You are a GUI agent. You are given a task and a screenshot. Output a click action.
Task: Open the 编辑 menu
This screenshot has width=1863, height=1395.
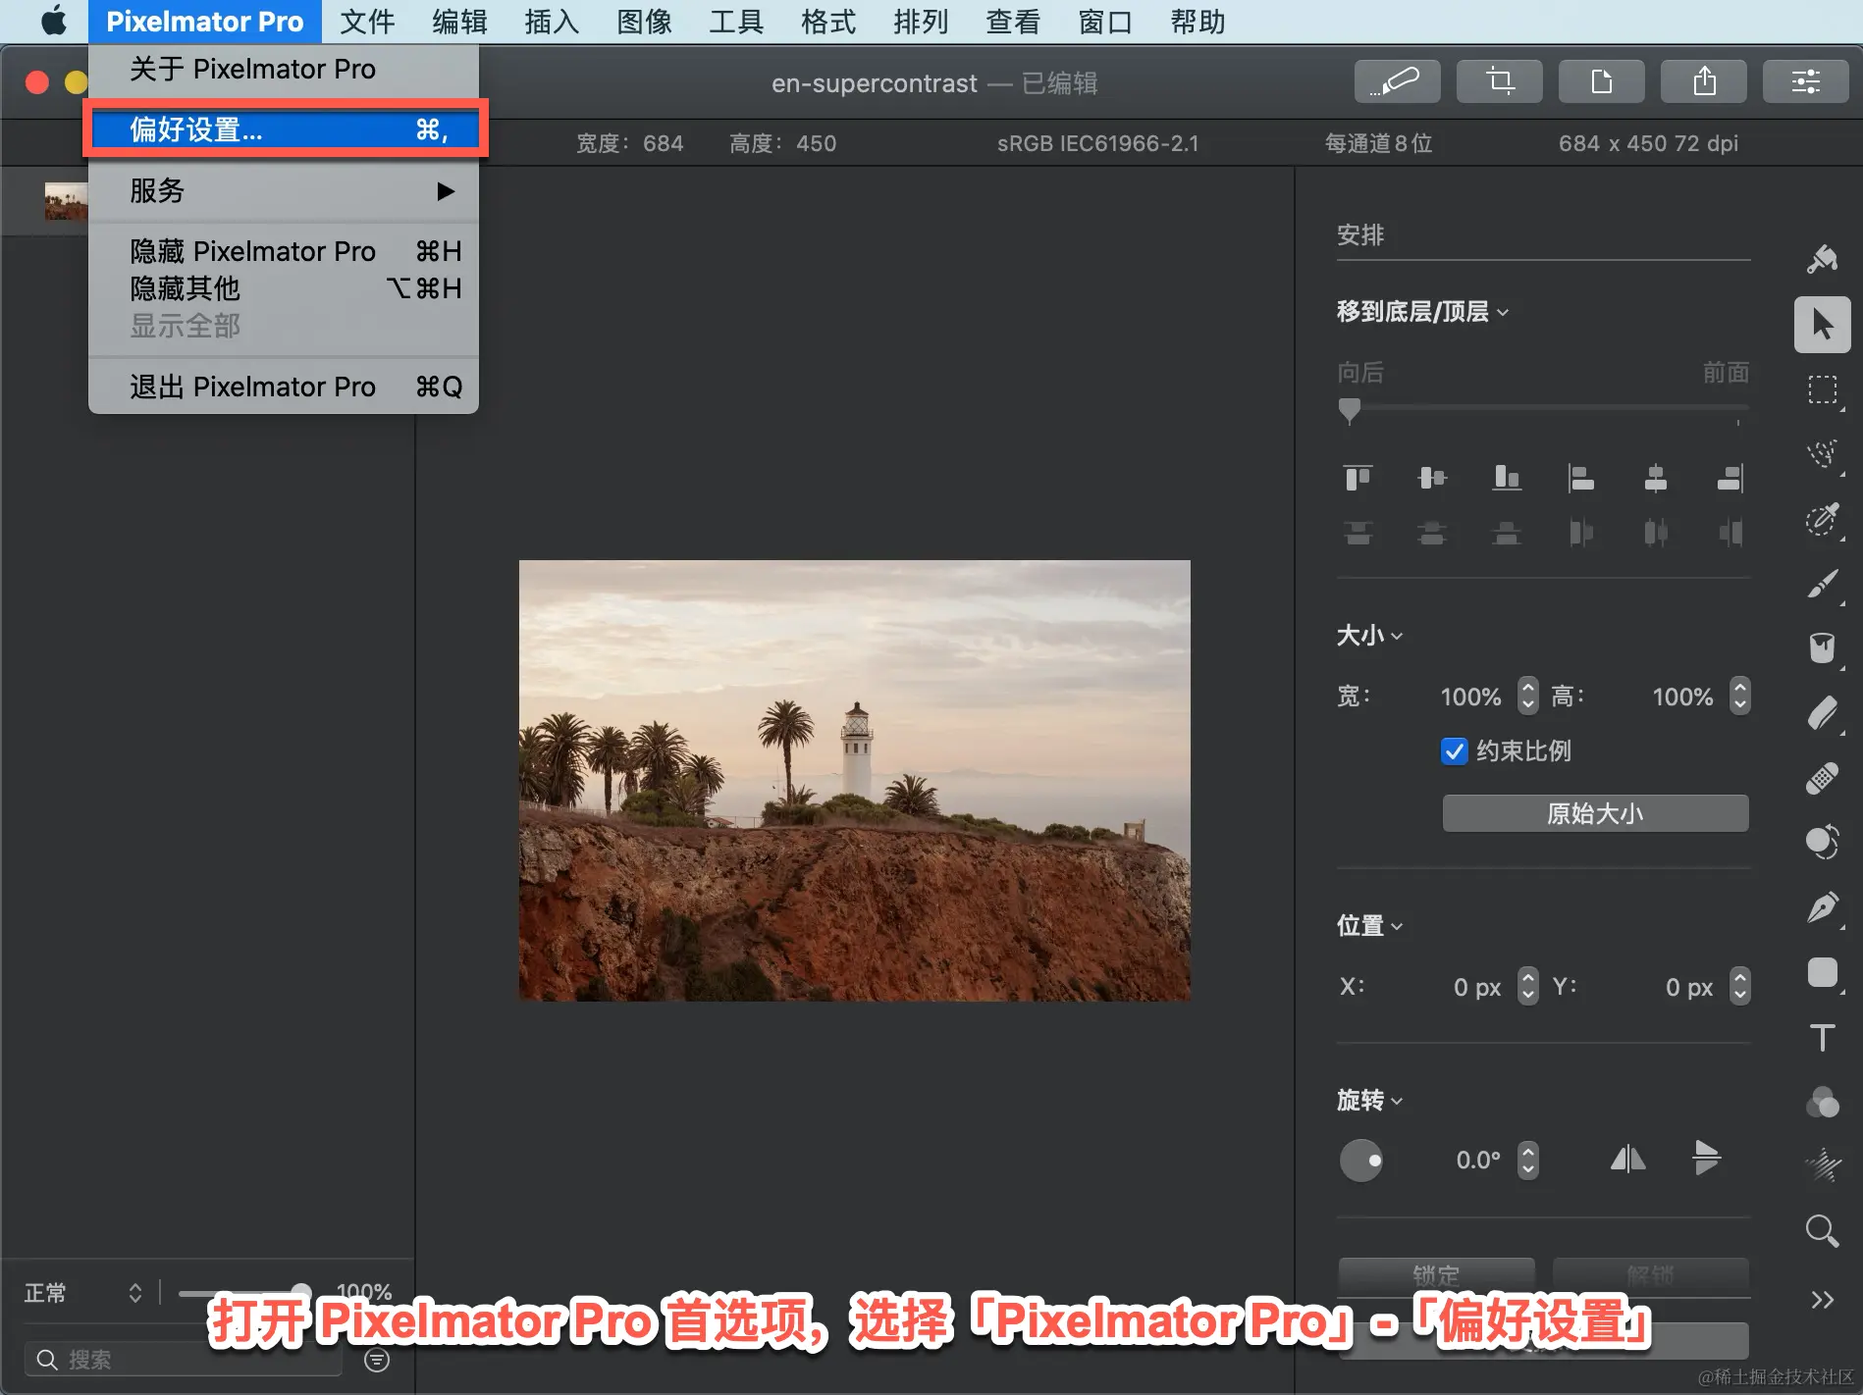459,22
